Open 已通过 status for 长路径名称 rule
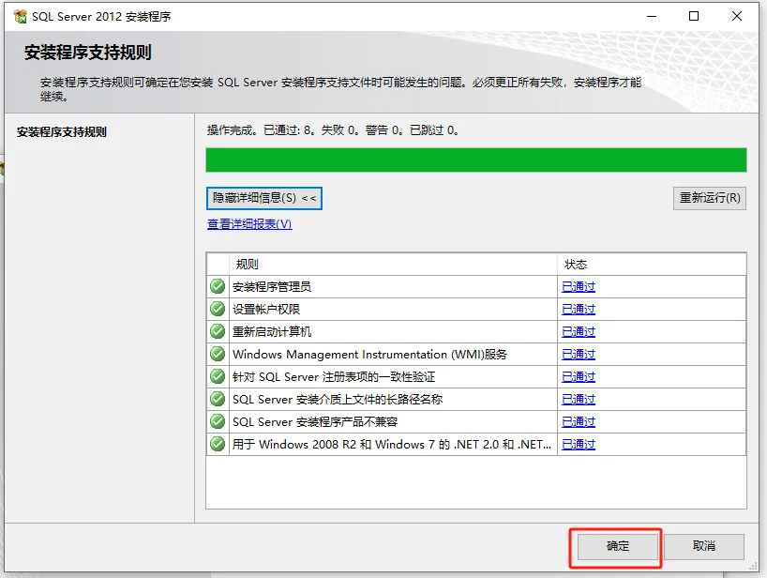 [579, 400]
